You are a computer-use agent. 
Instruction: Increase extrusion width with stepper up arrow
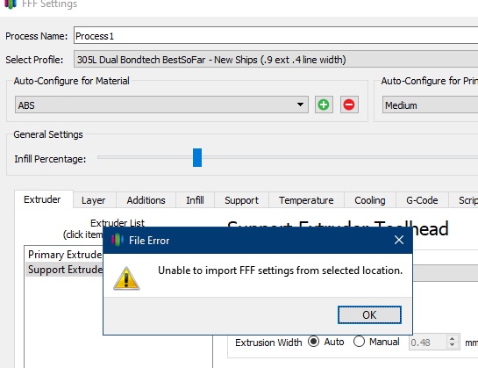453,338
